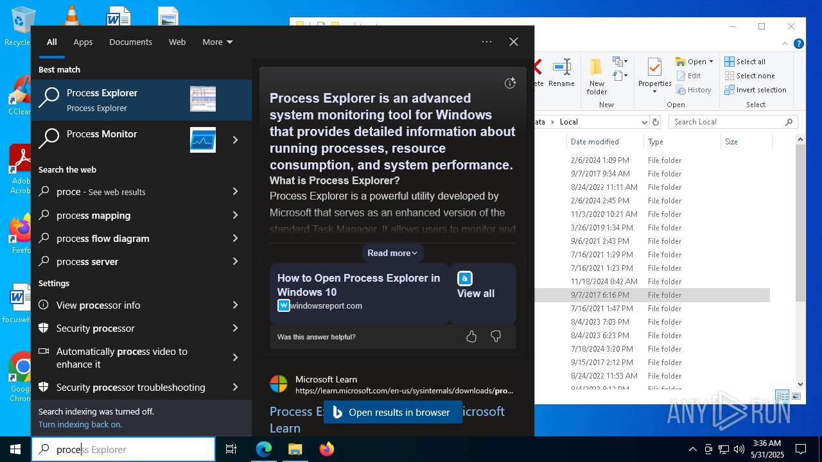Click the Process Explorer thumbnail image
The height and width of the screenshot is (462, 822).
pyautogui.click(x=203, y=99)
